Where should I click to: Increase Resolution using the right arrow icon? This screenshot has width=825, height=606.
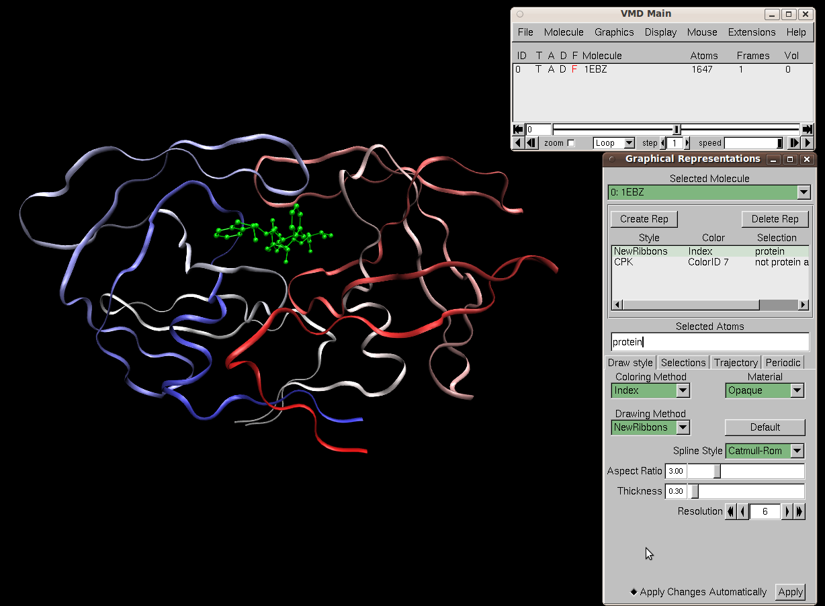pyautogui.click(x=787, y=511)
